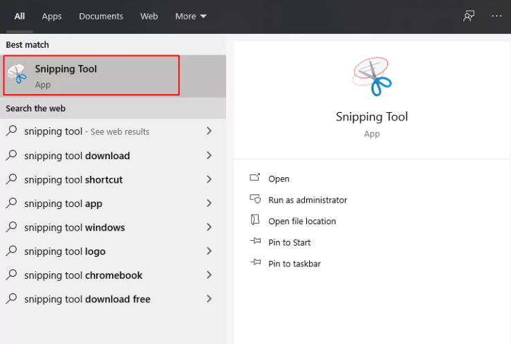
Task: Click search icon beside 'snipping tool download'
Action: [x=11, y=155]
